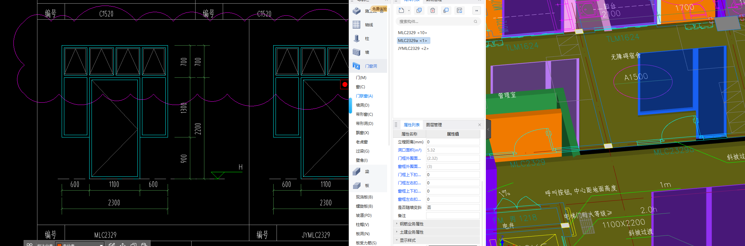The height and width of the screenshot is (246, 745).
Task: Select 带形窗(C) in navigation
Action: click(364, 114)
